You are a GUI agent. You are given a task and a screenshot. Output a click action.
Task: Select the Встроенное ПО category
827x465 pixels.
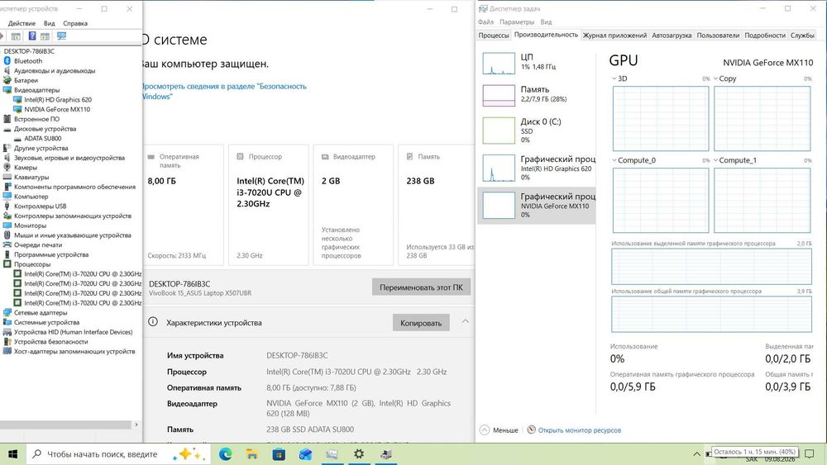click(36, 119)
